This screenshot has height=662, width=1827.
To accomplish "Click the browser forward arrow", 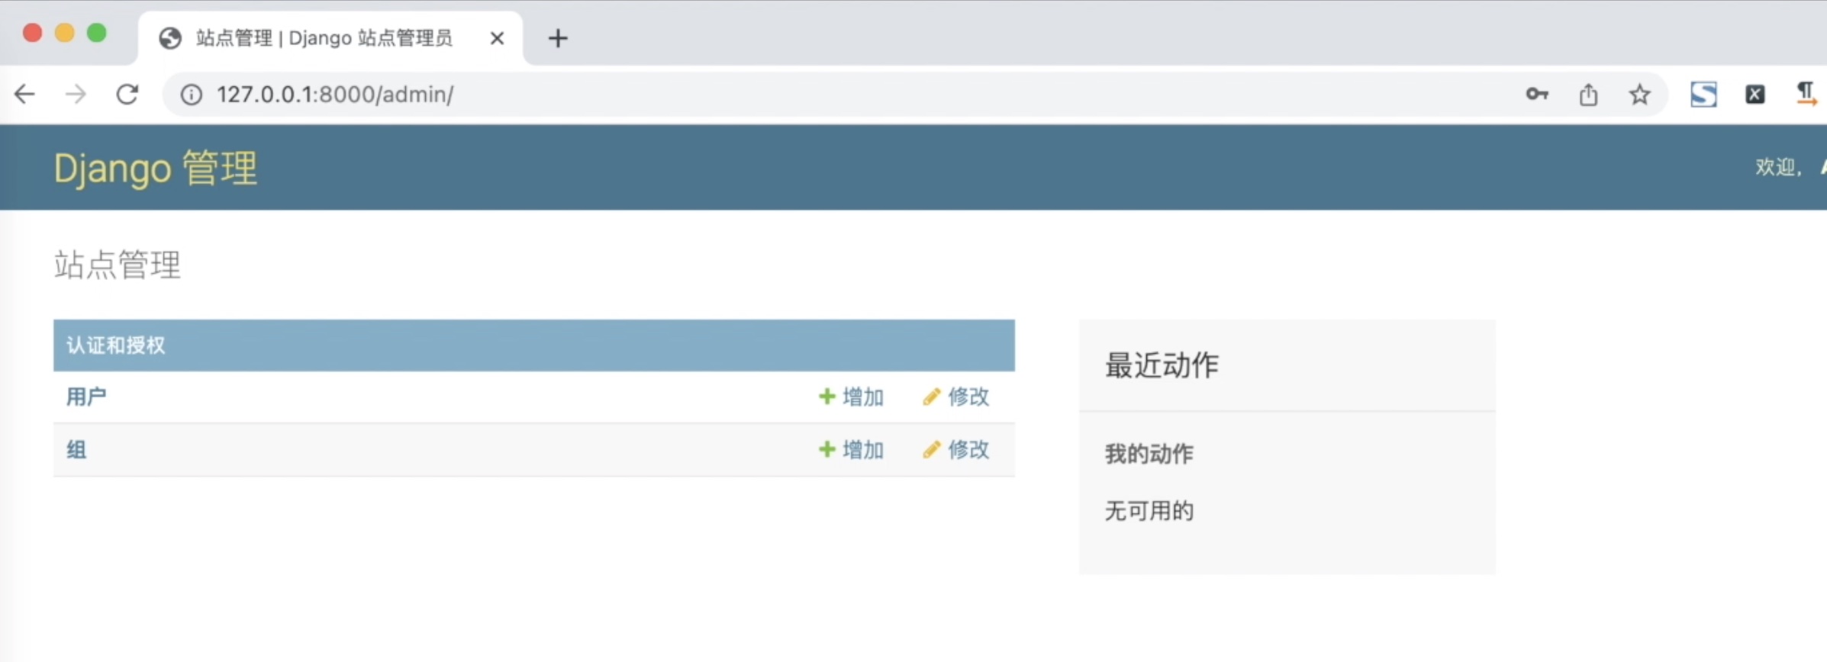I will pos(76,94).
